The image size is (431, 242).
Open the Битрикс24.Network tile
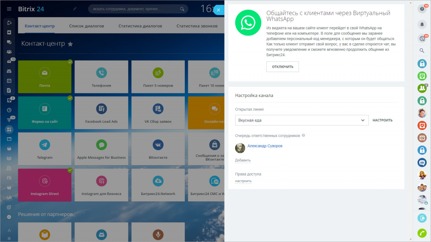coord(158,185)
